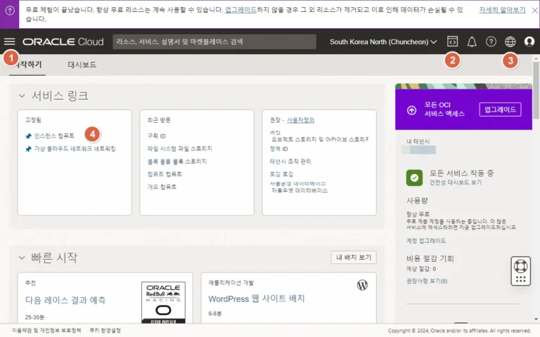Open the pinned 인스턴스 컴퓨트 link
The width and height of the screenshot is (540, 337).
[54, 136]
